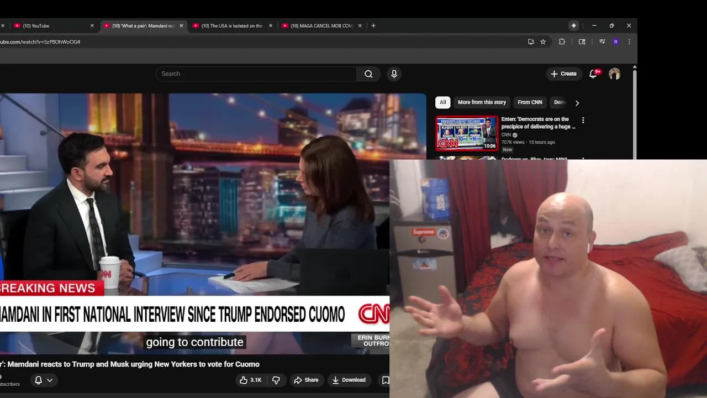Toggle the subscription notification bell
This screenshot has height=398, width=707.
click(38, 380)
